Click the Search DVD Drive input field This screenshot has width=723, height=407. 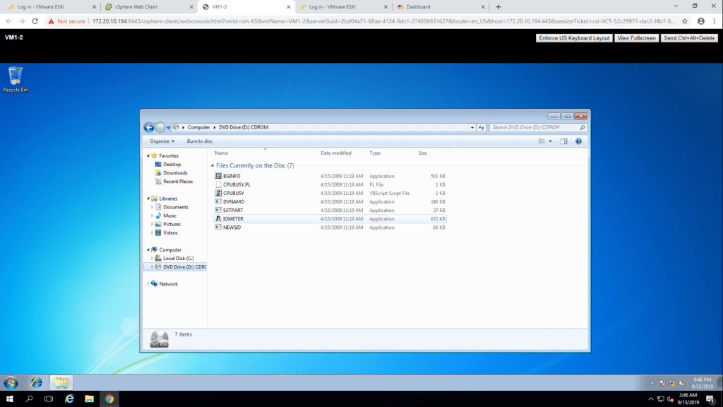tap(534, 128)
